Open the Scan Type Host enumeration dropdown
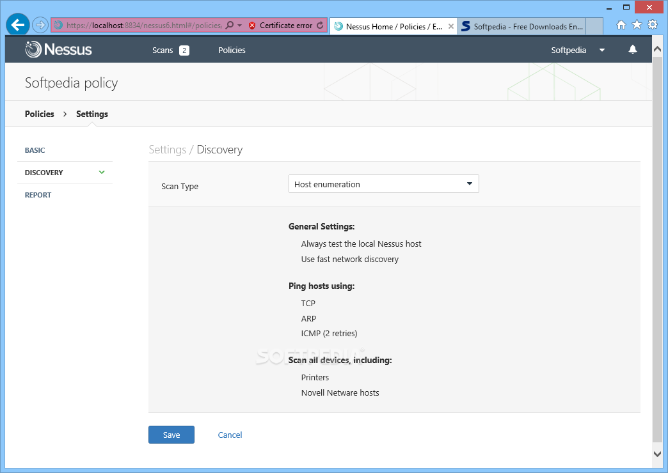This screenshot has height=473, width=668. coord(383,184)
